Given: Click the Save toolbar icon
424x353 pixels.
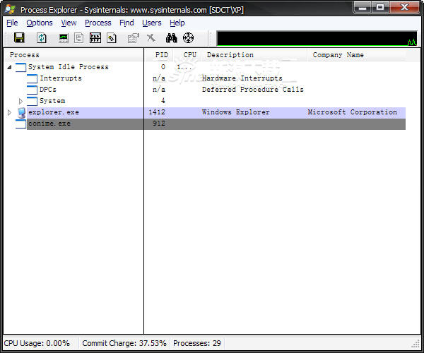Looking at the screenshot, I should (x=19, y=38).
